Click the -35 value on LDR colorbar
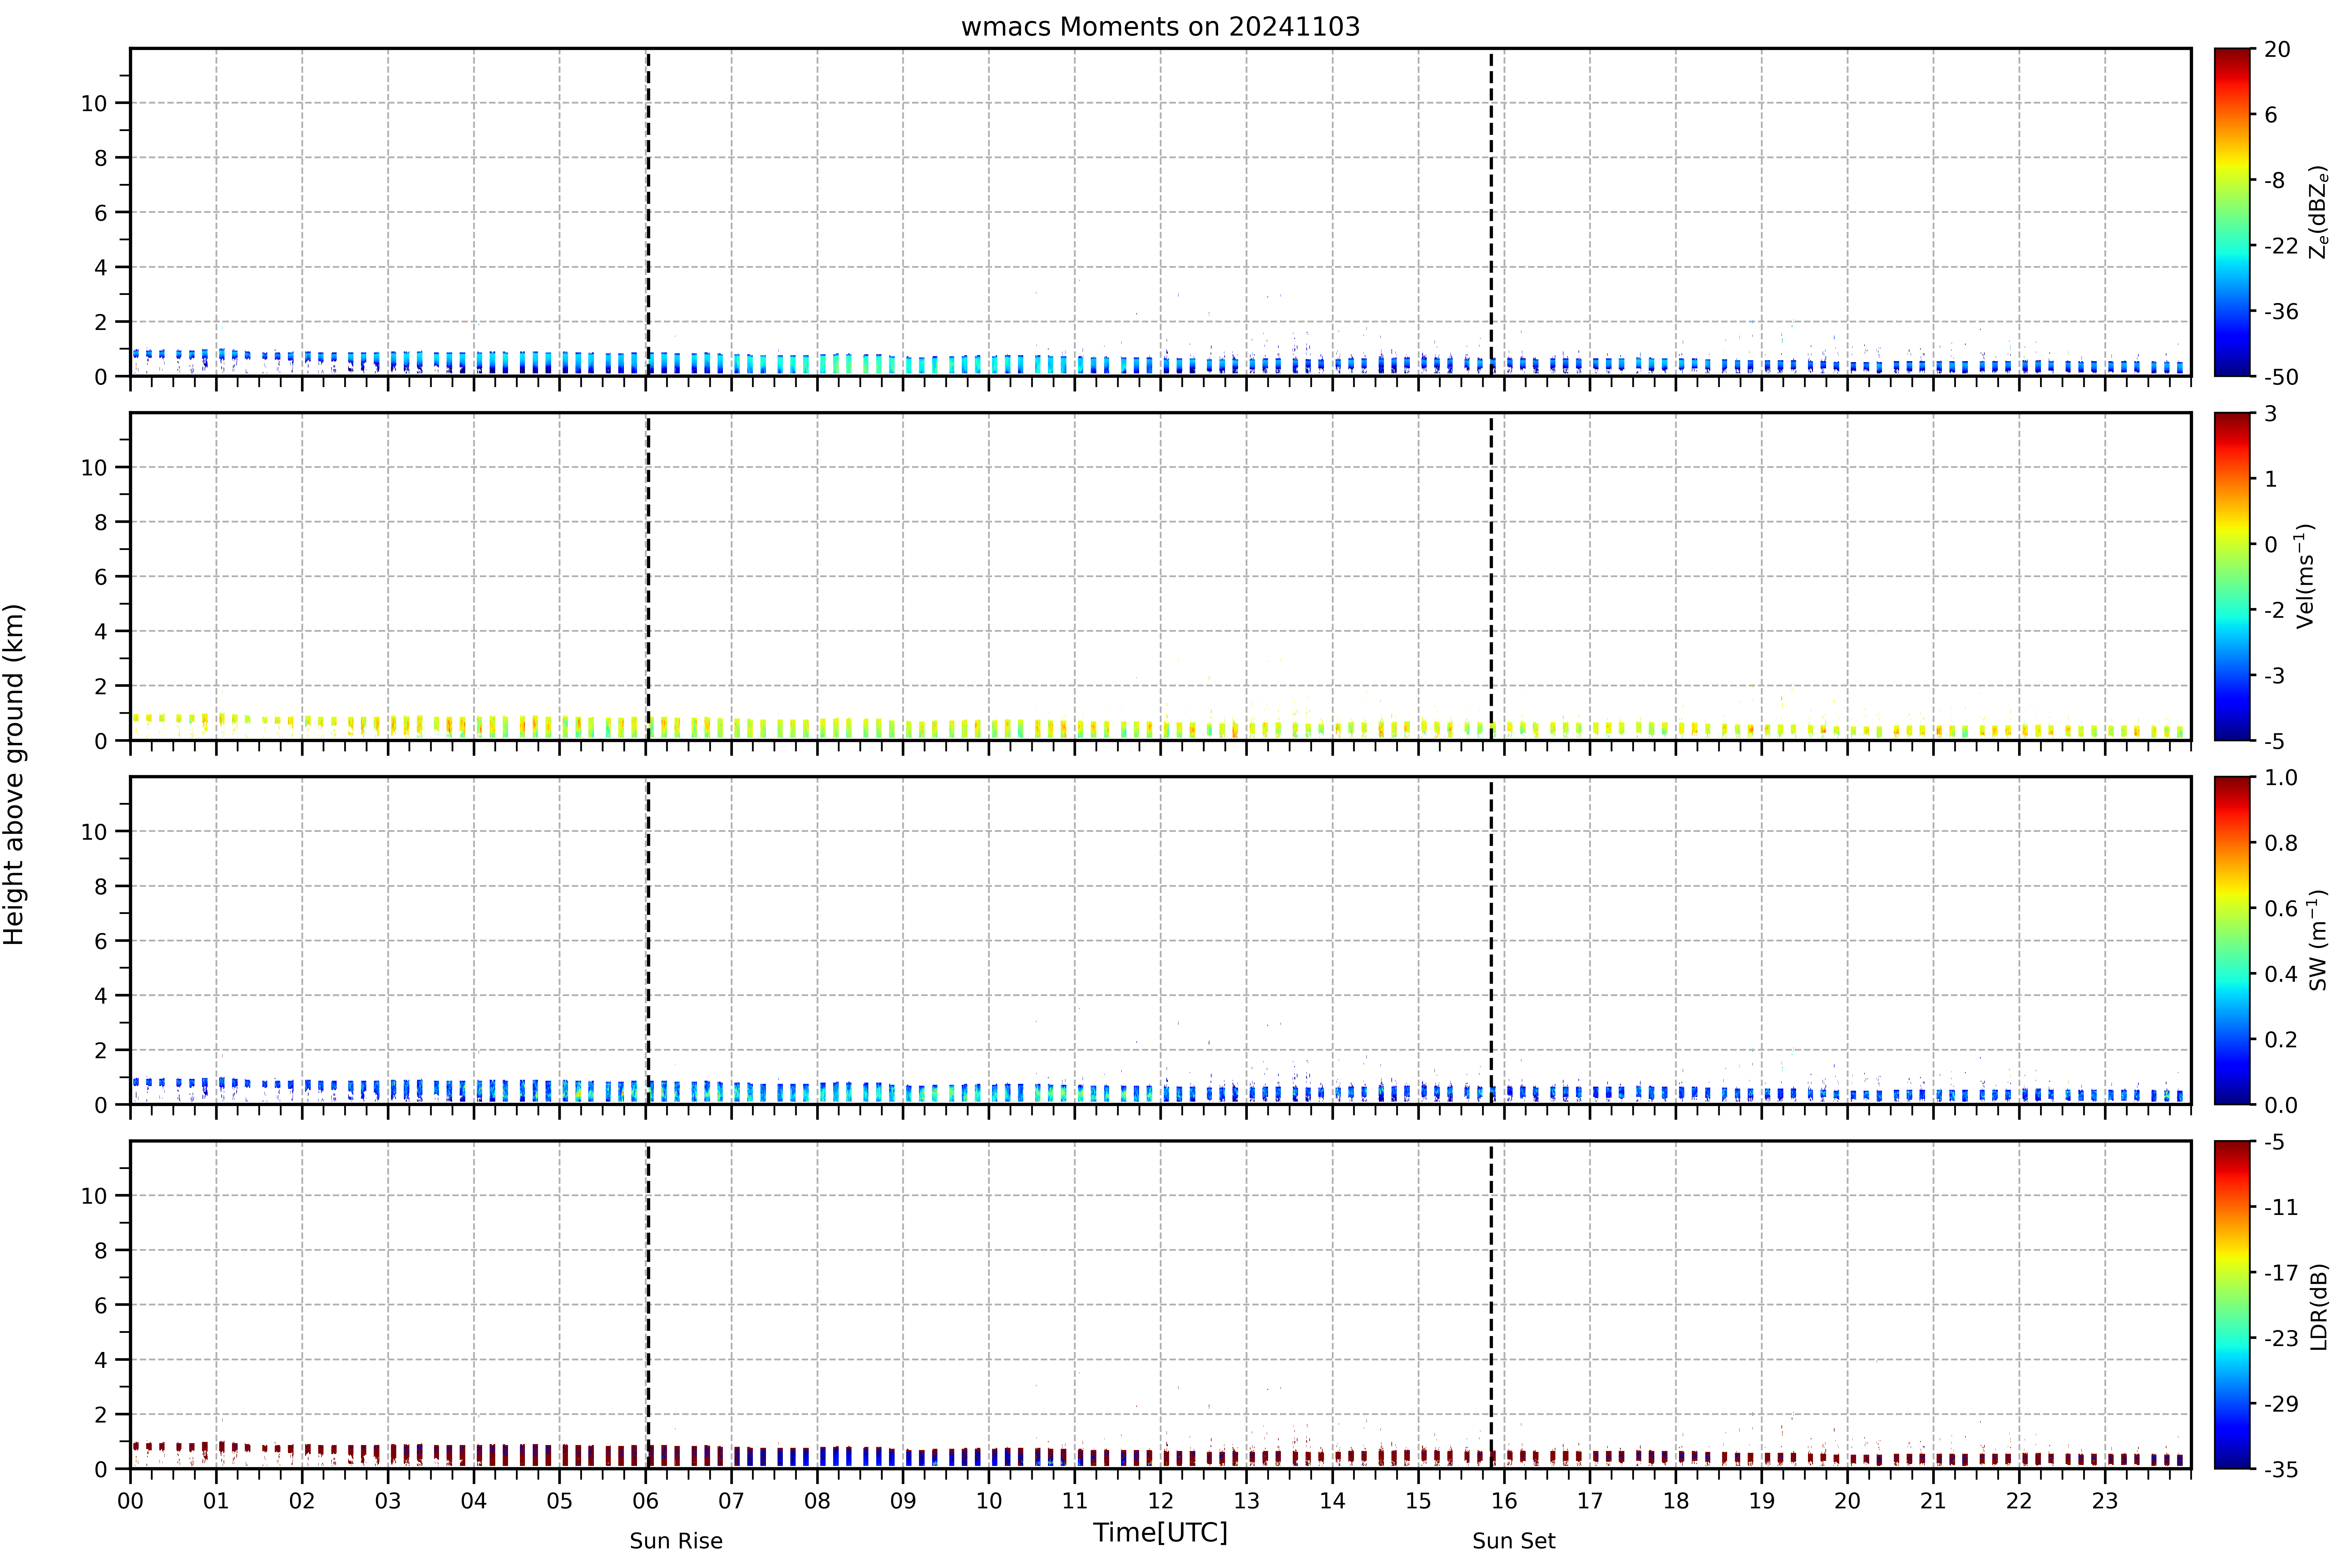The width and height of the screenshot is (2346, 1568). 2281,1469
